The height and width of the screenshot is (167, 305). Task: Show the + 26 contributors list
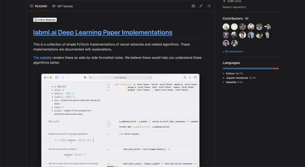point(233,52)
